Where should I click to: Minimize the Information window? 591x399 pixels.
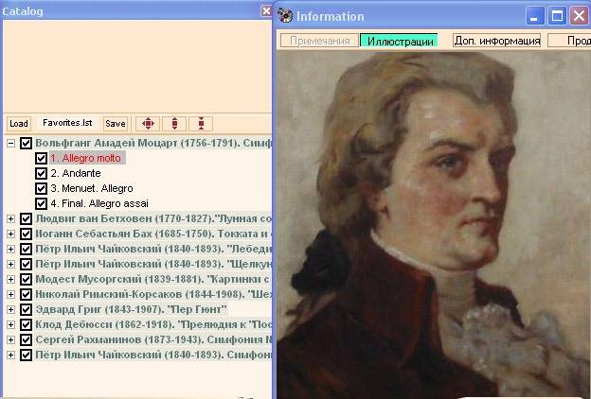click(x=536, y=16)
